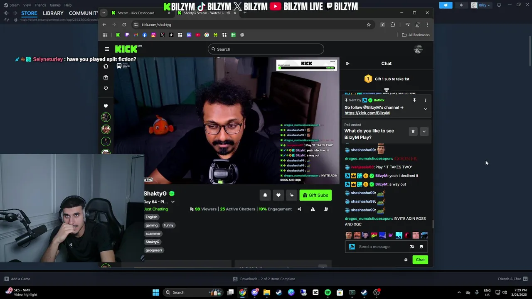Open Spotify from the taskbar
Image resolution: width=532 pixels, height=299 pixels.
(x=328, y=292)
